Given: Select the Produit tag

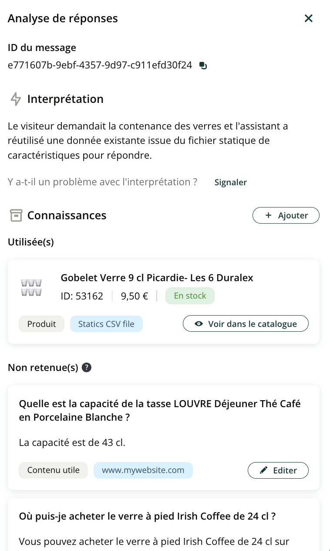Looking at the screenshot, I should coord(41,324).
